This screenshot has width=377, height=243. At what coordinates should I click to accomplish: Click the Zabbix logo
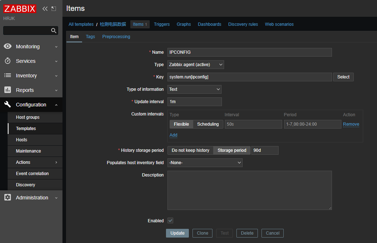point(20,9)
